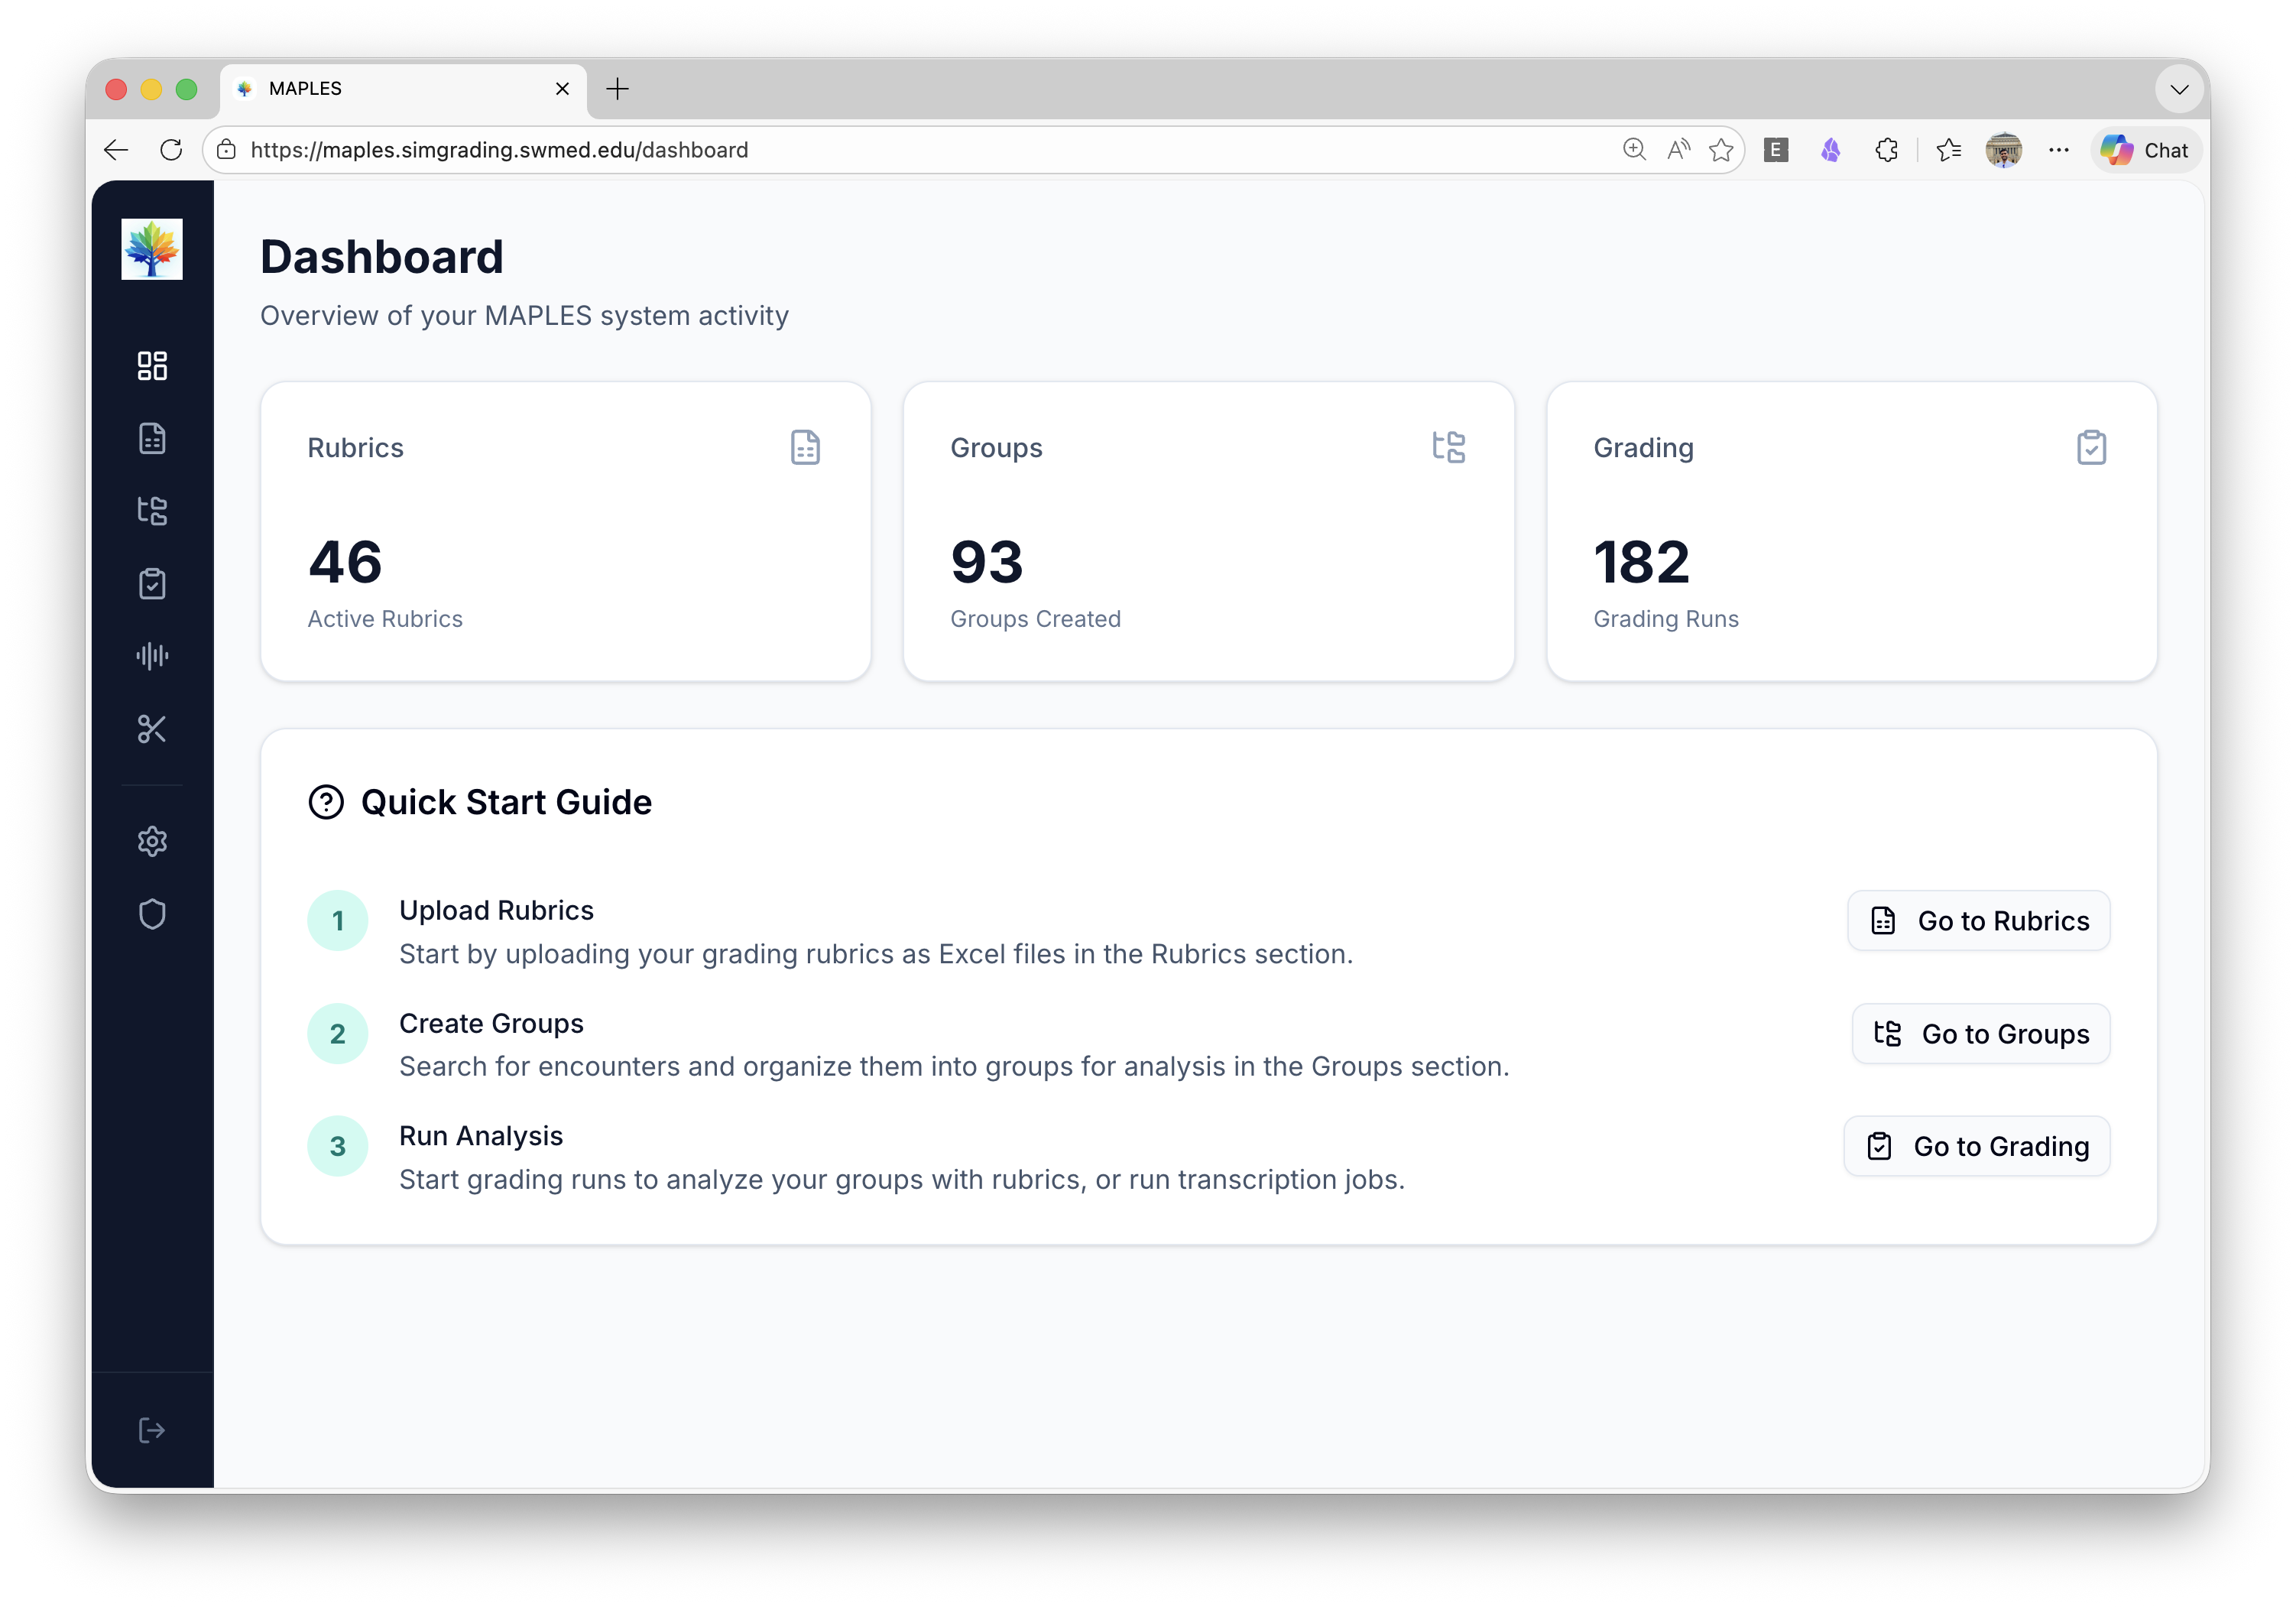
Task: Open the Groups tree icon in sidebar
Action: (152, 511)
